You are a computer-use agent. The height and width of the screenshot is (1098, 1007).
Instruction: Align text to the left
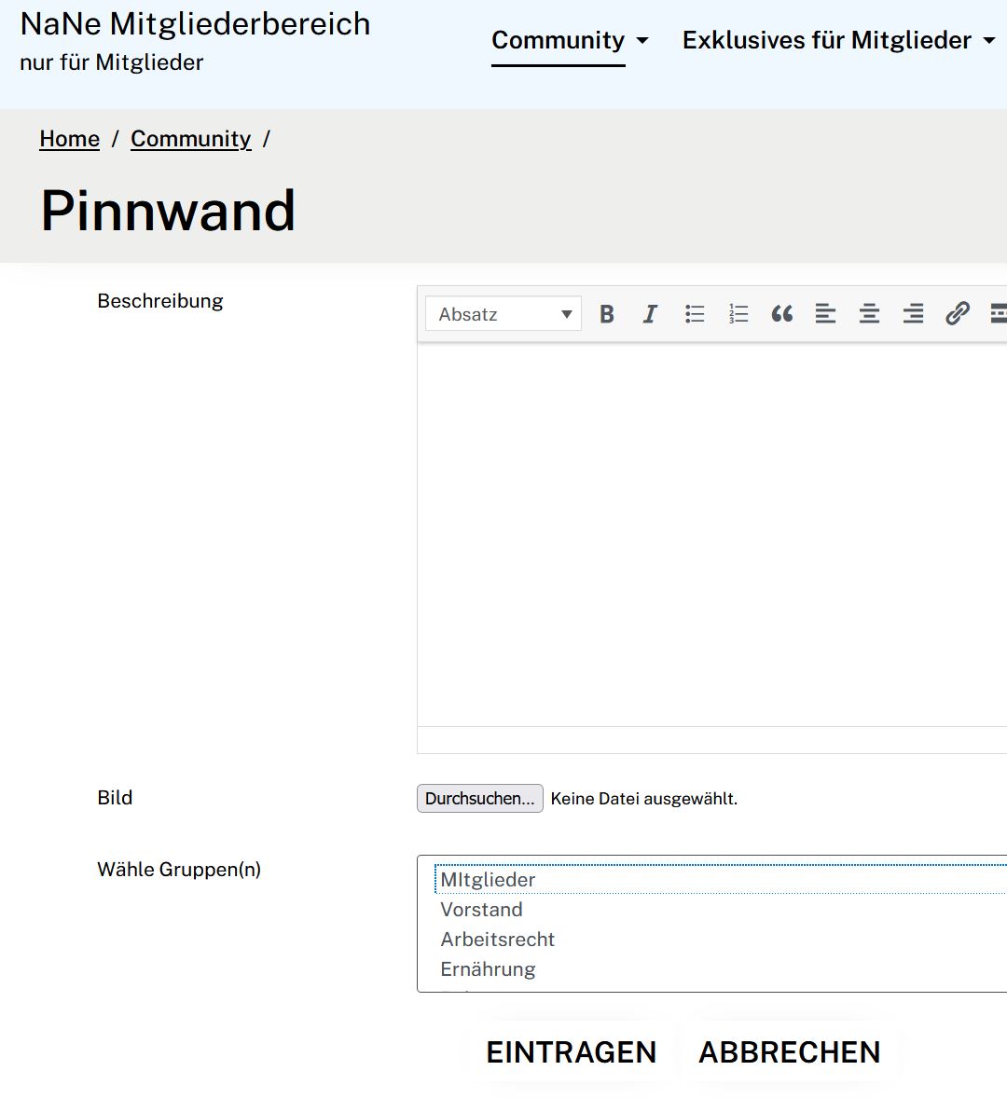825,313
